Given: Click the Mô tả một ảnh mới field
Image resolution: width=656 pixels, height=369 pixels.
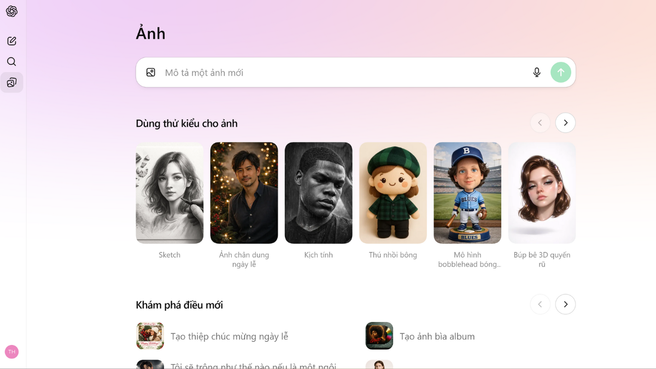Looking at the screenshot, I should (x=339, y=72).
